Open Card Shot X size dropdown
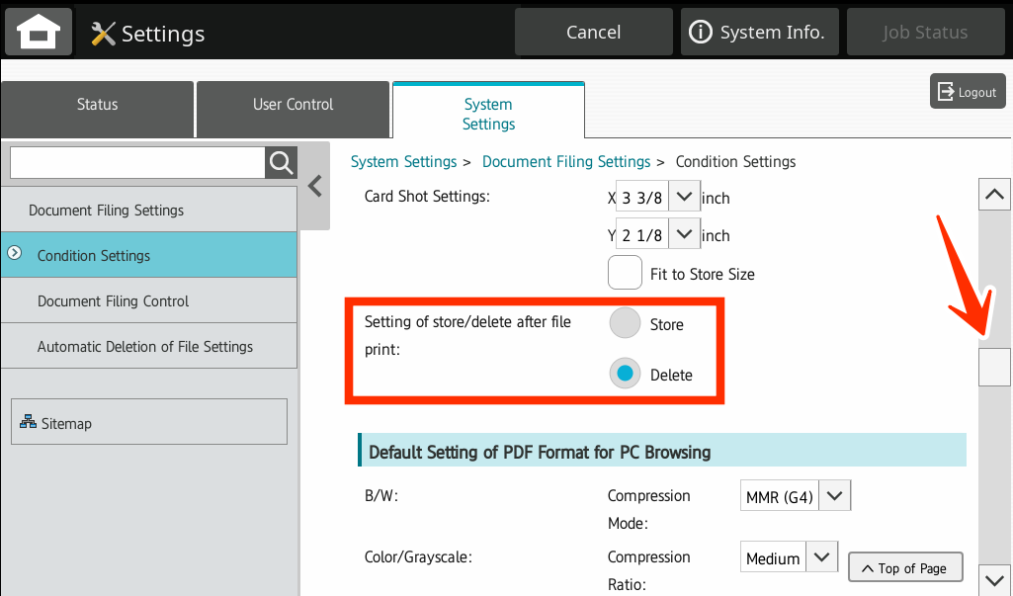Screen dimensions: 1013x596 684,197
